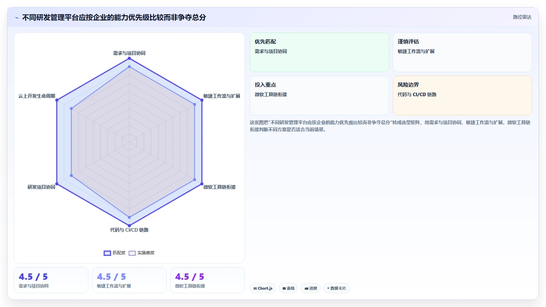Click the outer data point at 云上开发生命周期 vertex
This screenshot has width=546, height=307.
tap(57, 100)
